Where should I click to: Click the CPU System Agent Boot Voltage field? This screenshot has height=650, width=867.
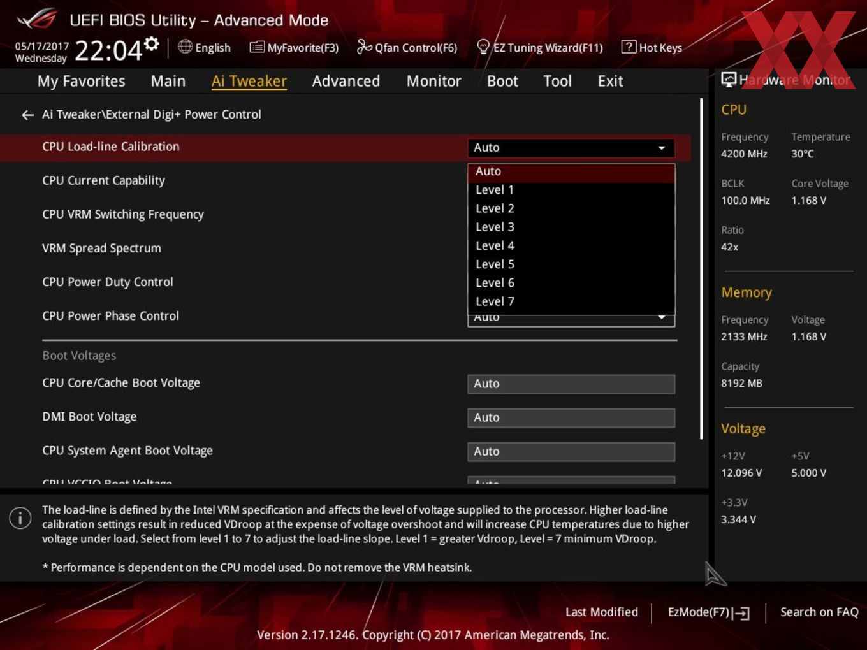point(571,451)
